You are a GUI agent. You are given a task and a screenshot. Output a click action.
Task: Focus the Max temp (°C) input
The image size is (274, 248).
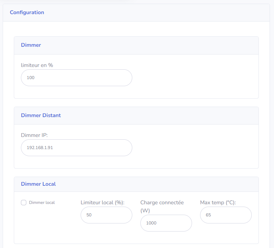[226, 215]
